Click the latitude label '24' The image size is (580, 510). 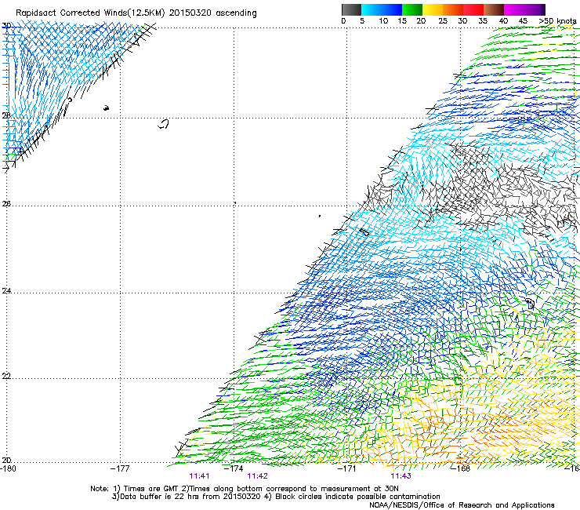coord(6,291)
